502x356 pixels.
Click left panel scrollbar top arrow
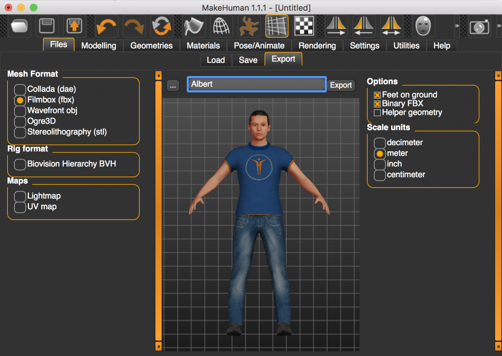click(158, 76)
